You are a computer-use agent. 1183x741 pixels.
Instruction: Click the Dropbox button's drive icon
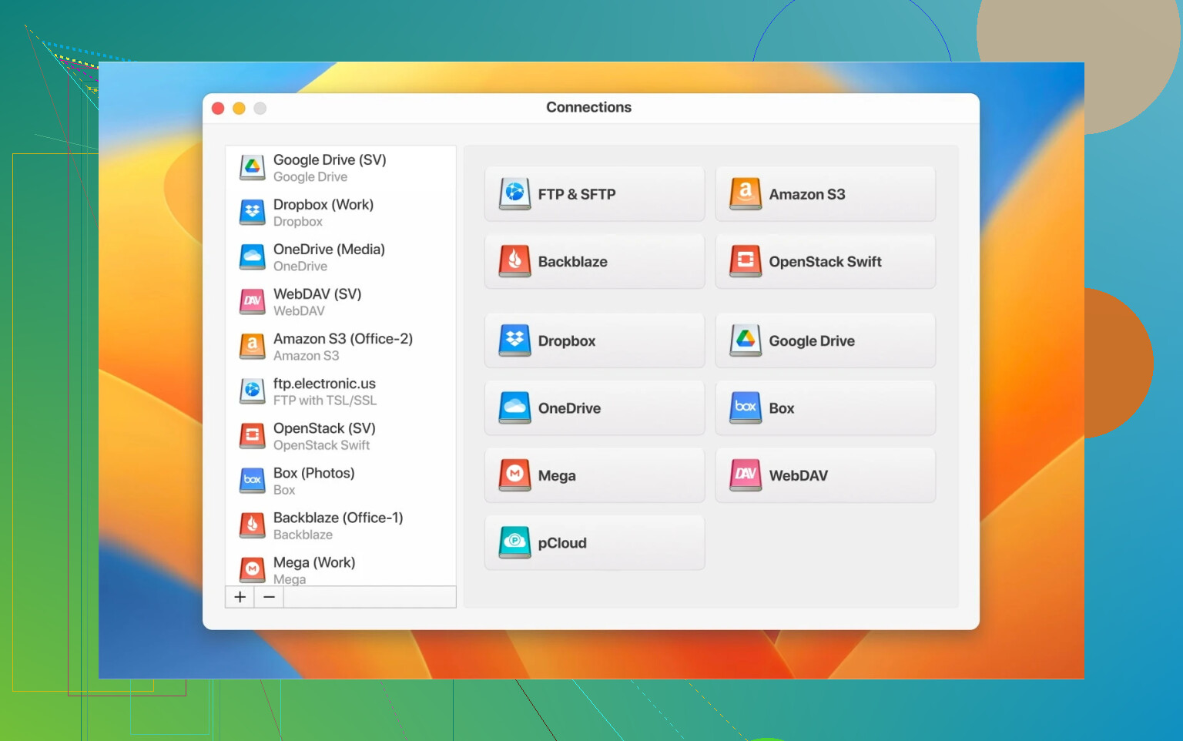(514, 340)
